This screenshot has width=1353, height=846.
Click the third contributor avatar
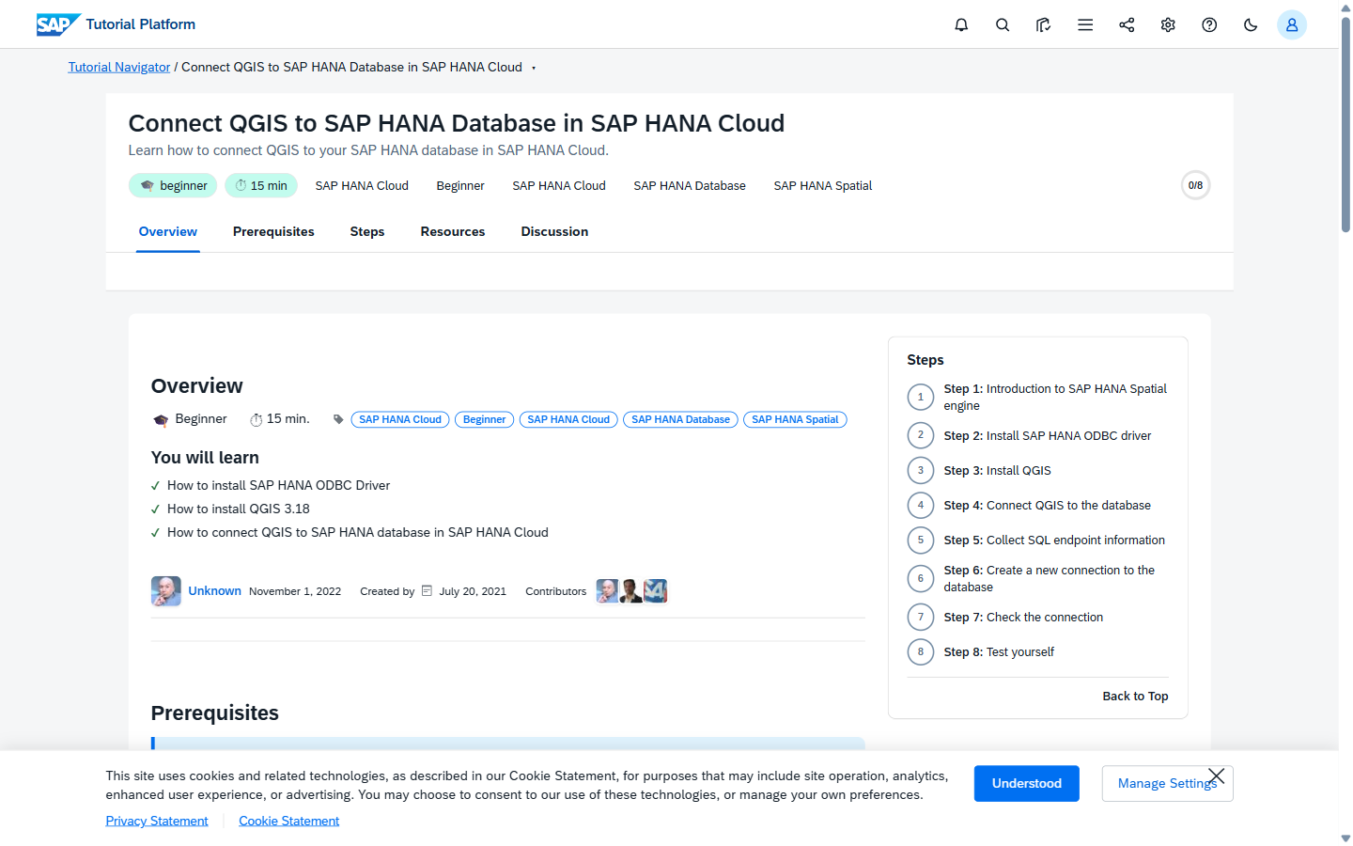(x=655, y=591)
